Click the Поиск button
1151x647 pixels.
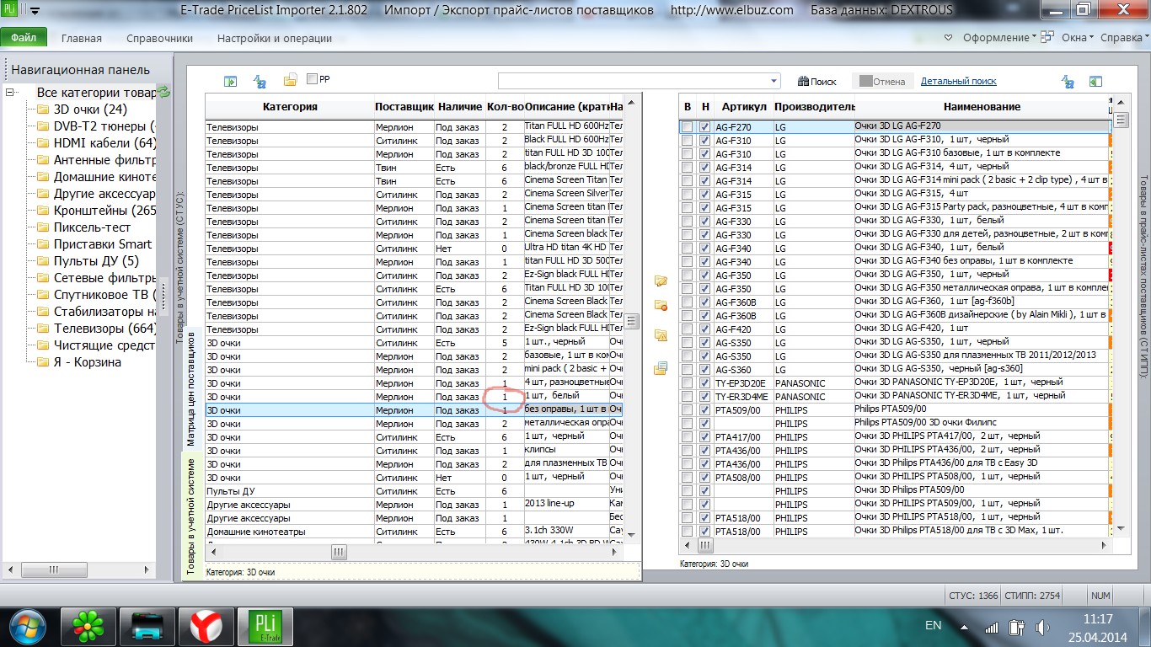[x=817, y=82]
